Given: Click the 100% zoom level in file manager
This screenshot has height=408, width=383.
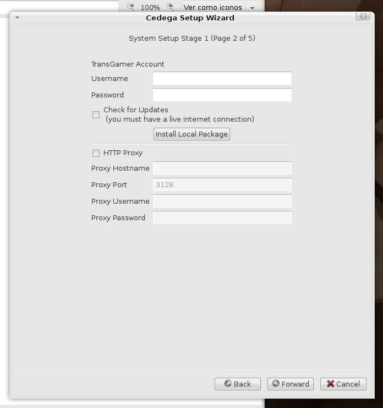Looking at the screenshot, I should (x=150, y=7).
